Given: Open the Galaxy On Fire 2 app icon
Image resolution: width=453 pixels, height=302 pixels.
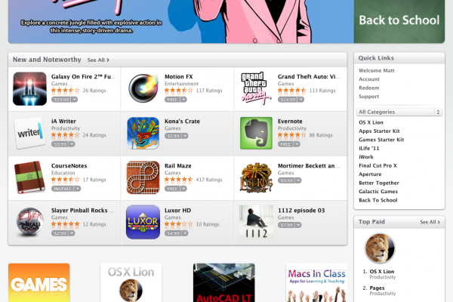Looking at the screenshot, I should 29,89.
